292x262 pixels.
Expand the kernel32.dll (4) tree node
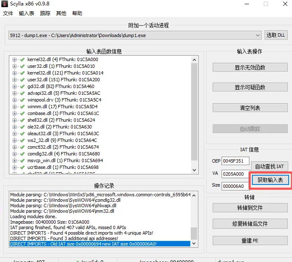pos(14,60)
